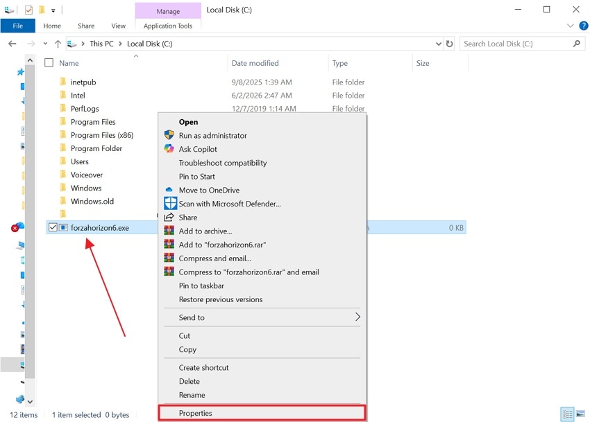590x422 pixels.
Task: Sort by the Size column header
Action: point(440,63)
